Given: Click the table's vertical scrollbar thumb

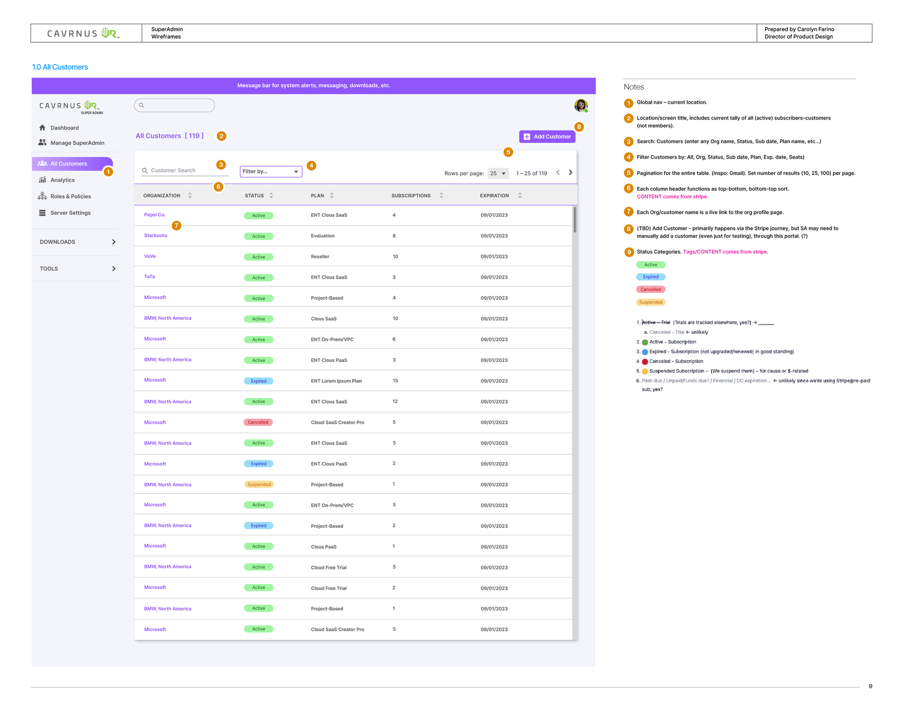Looking at the screenshot, I should [x=575, y=220].
